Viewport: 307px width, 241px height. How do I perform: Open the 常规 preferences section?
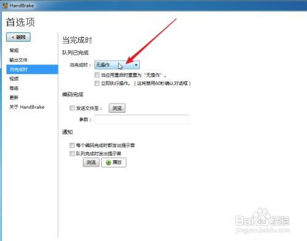tap(14, 50)
